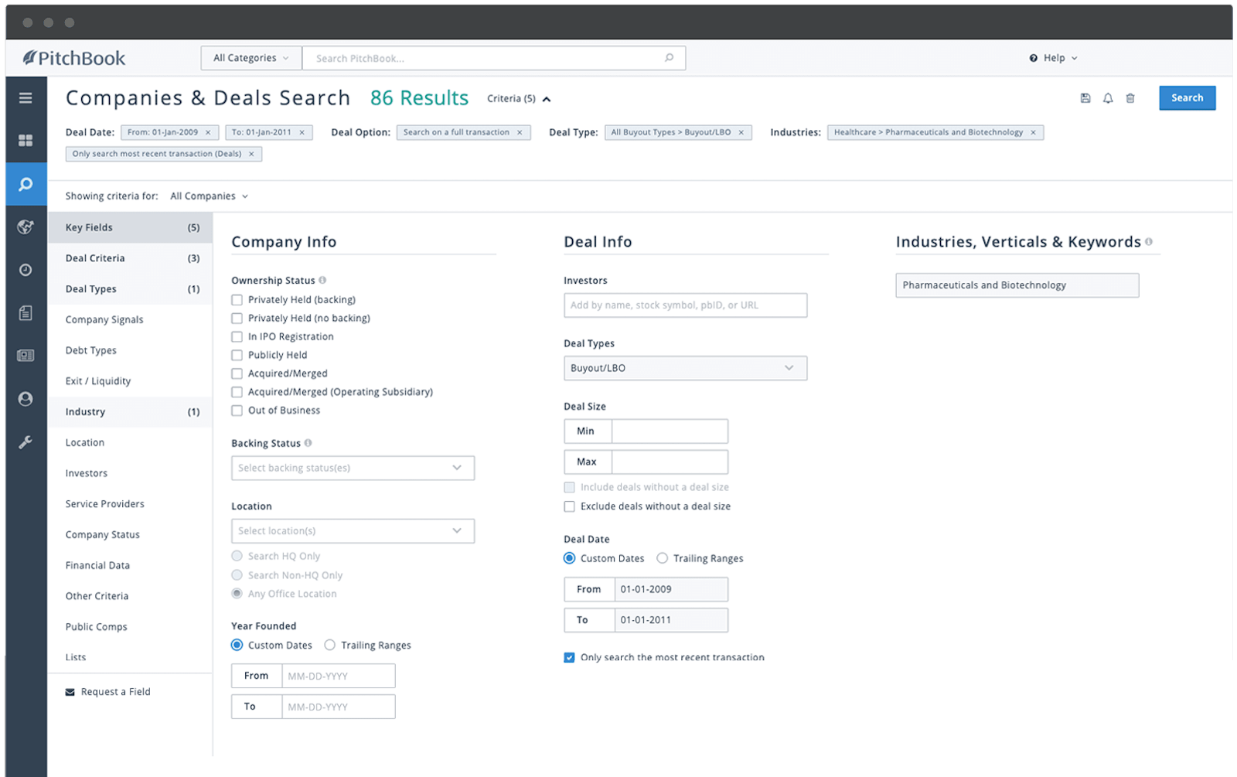
Task: Open the Service Providers section
Action: 130,504
